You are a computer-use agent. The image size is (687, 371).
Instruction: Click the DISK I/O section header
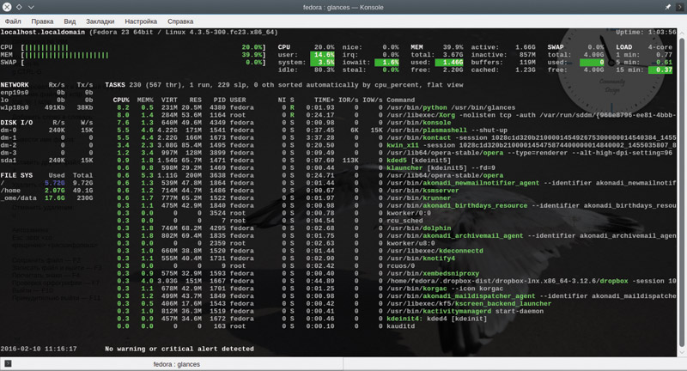point(16,122)
